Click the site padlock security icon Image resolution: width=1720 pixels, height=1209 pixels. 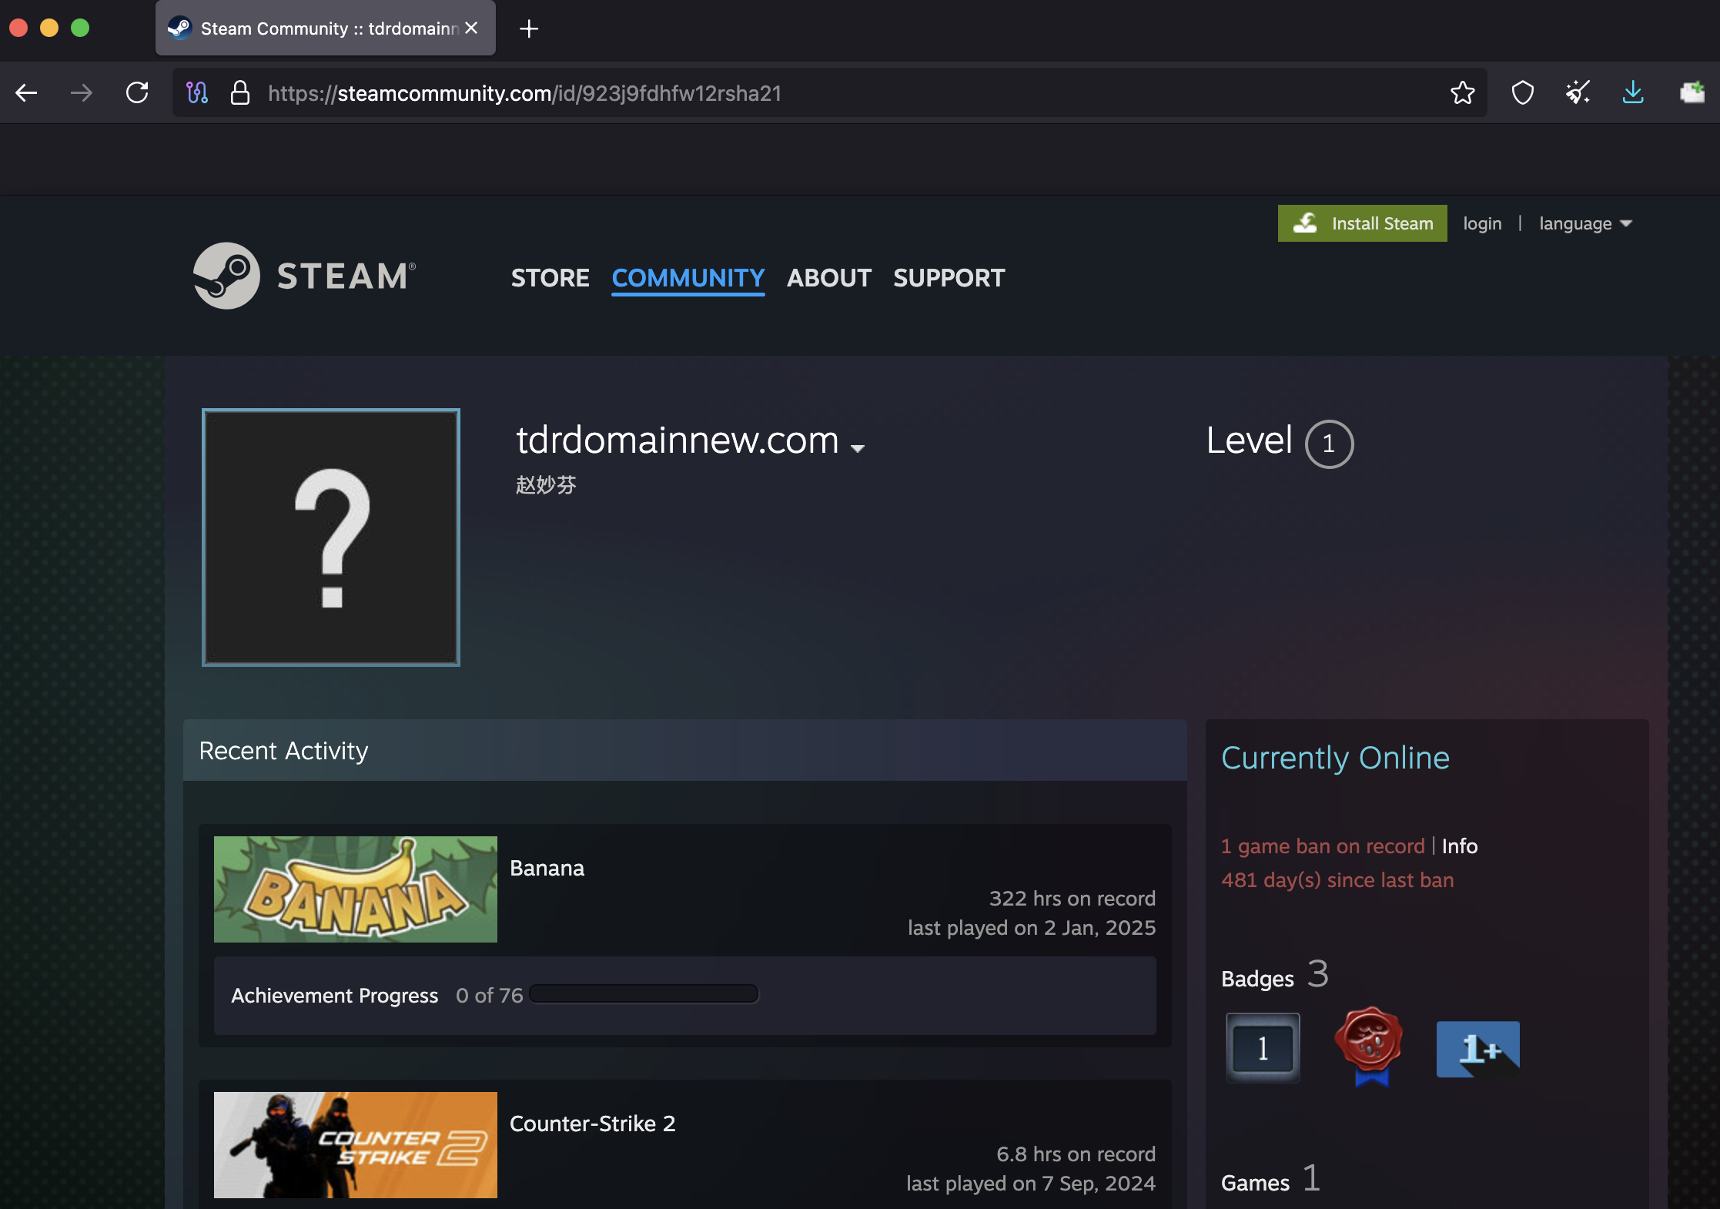pyautogui.click(x=240, y=93)
